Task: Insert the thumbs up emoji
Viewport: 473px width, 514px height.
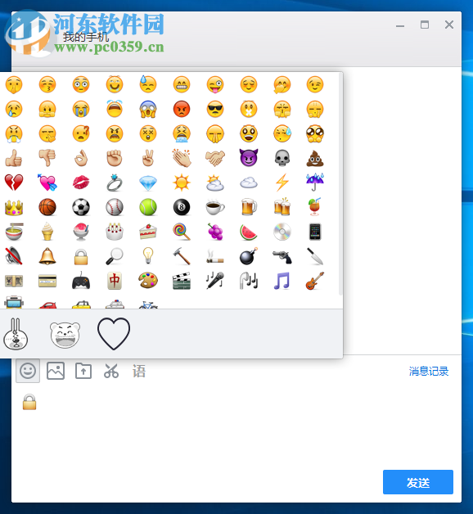Action: 14,158
